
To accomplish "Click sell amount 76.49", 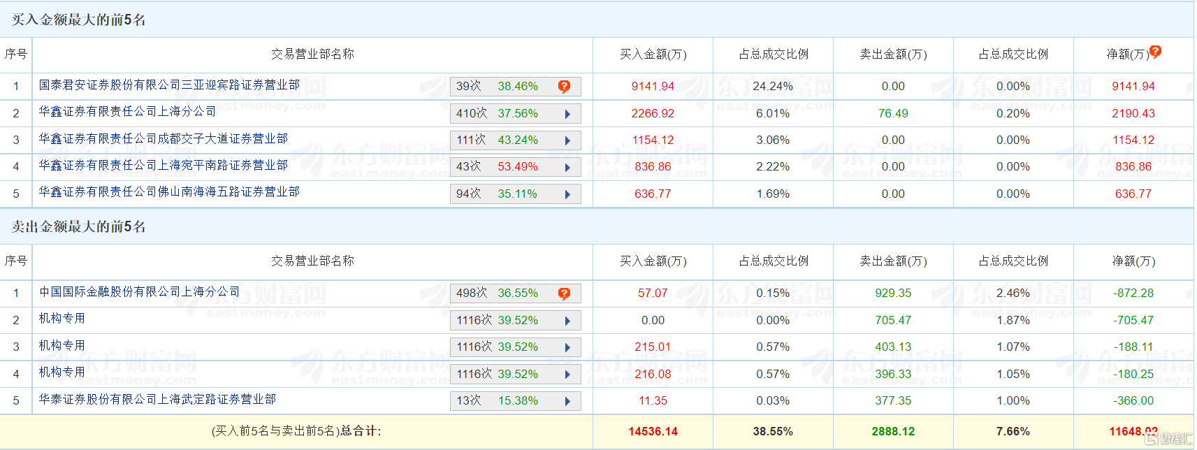I will click(893, 113).
